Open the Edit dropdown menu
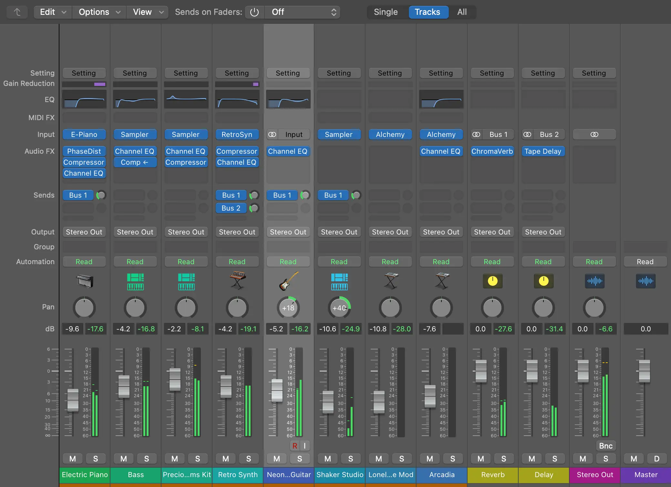Screen dimensions: 671x487 tap(53, 12)
